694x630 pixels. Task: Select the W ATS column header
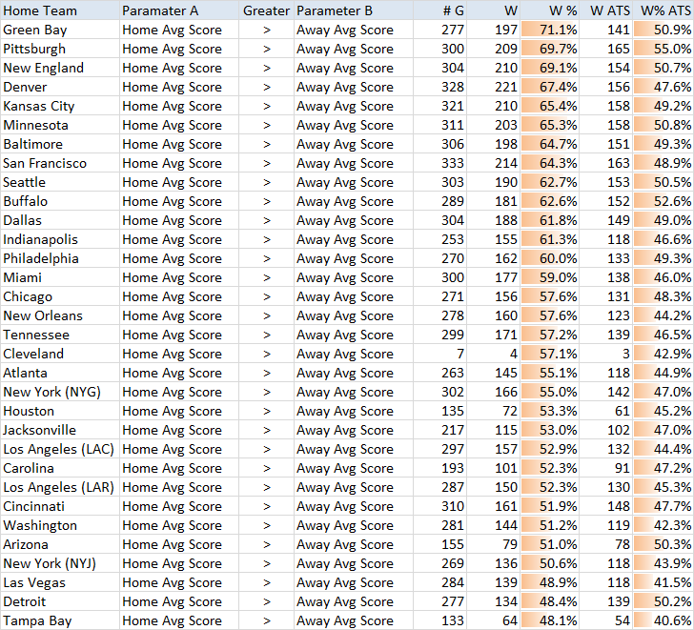[606, 10]
